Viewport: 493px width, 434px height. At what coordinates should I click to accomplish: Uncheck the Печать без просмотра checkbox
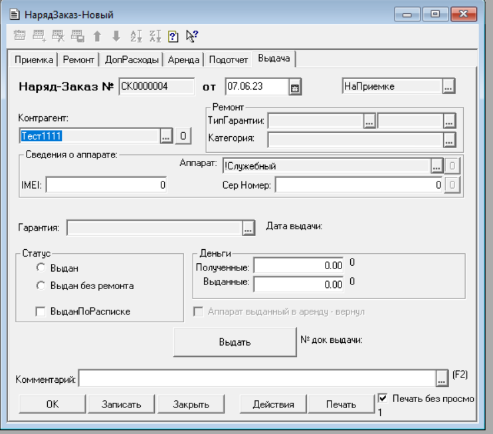pyautogui.click(x=382, y=398)
